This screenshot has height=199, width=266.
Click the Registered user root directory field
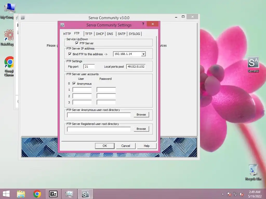pos(99,129)
